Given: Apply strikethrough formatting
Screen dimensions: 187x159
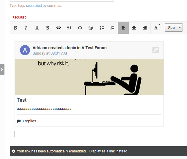Looking at the screenshot, I should 48,28.
